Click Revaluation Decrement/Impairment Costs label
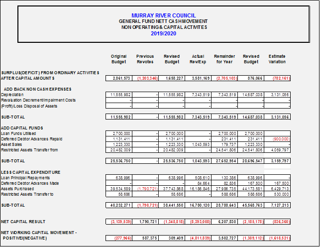 pyautogui.click(x=38, y=100)
